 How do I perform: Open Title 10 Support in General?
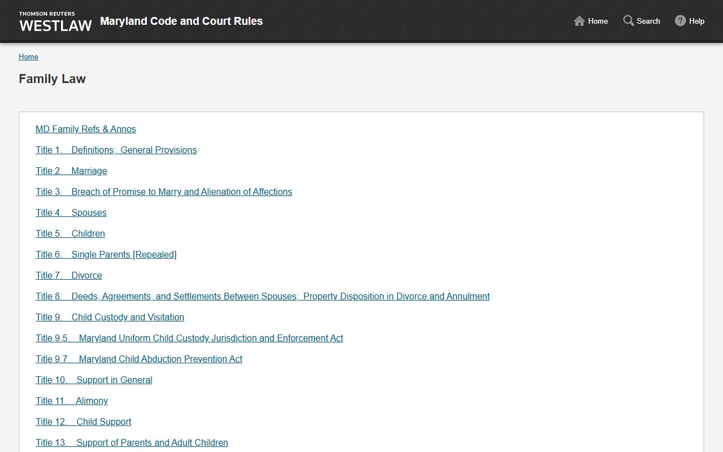click(94, 380)
